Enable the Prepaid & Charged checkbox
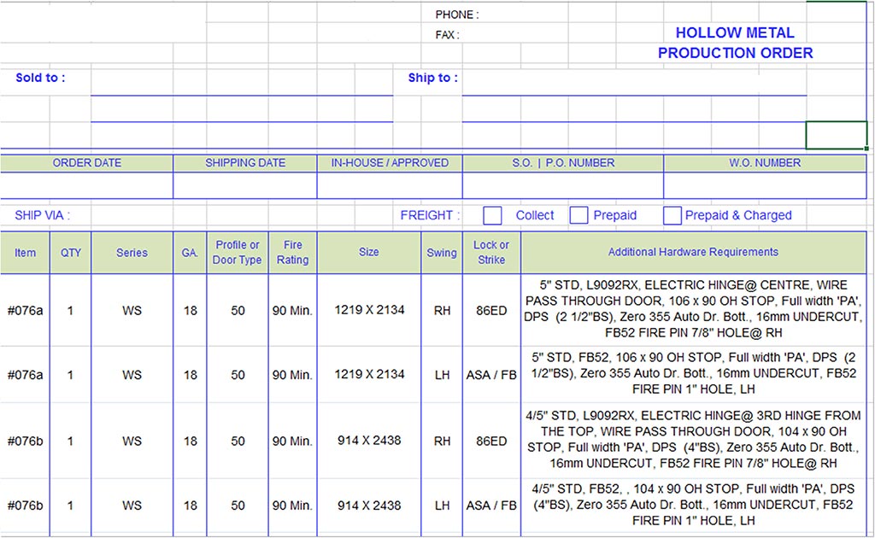 pos(672,215)
